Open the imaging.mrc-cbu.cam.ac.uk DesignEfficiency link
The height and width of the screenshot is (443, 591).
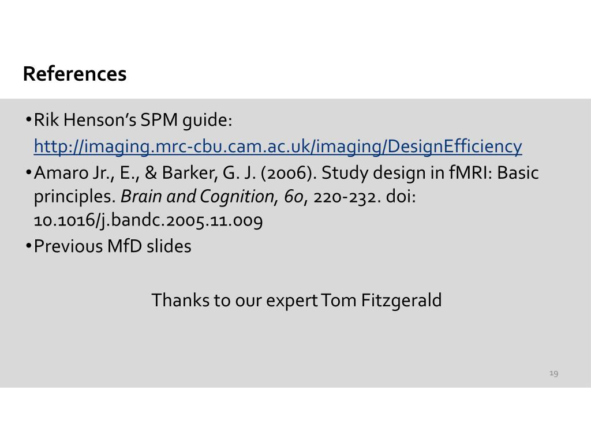pyautogui.click(x=278, y=147)
